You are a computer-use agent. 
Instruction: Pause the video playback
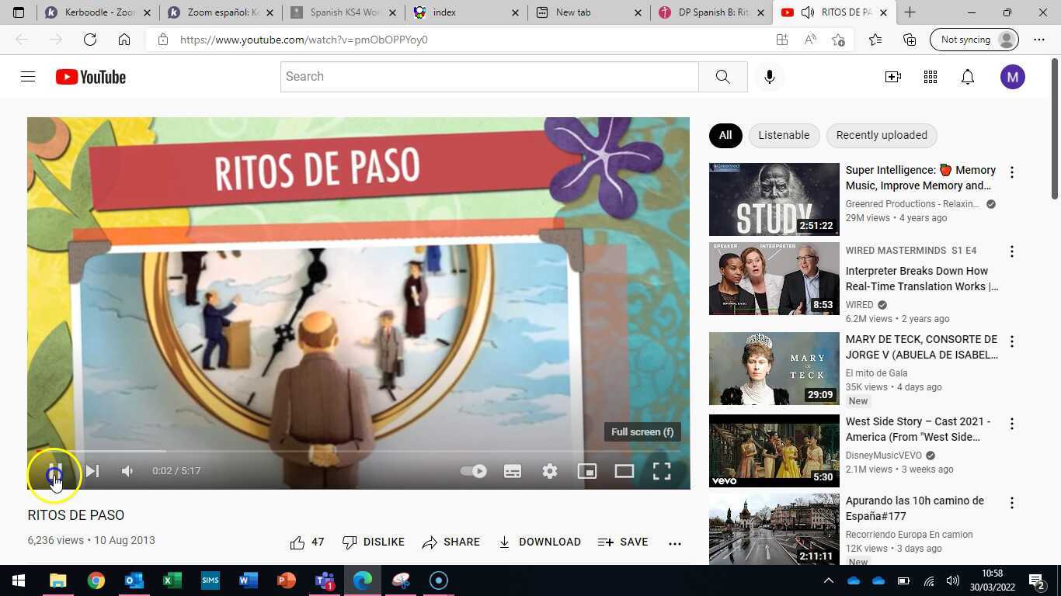coord(54,470)
